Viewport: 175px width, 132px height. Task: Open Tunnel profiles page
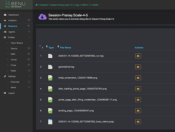tap(14, 60)
